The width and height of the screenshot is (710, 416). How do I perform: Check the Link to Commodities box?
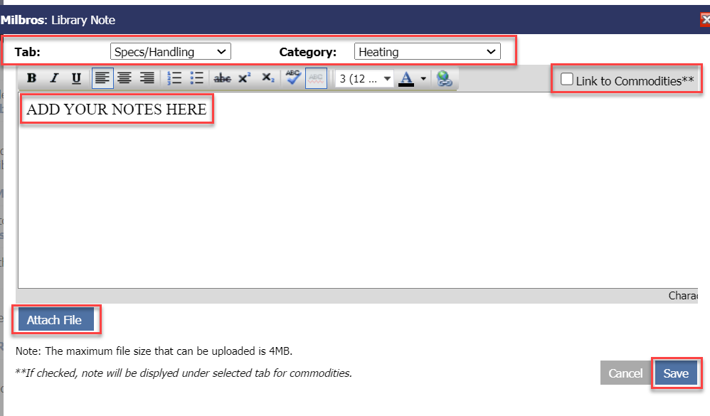click(x=567, y=80)
